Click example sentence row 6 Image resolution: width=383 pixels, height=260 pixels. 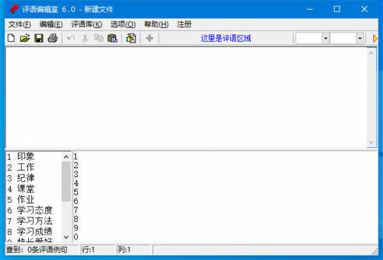(x=225, y=201)
